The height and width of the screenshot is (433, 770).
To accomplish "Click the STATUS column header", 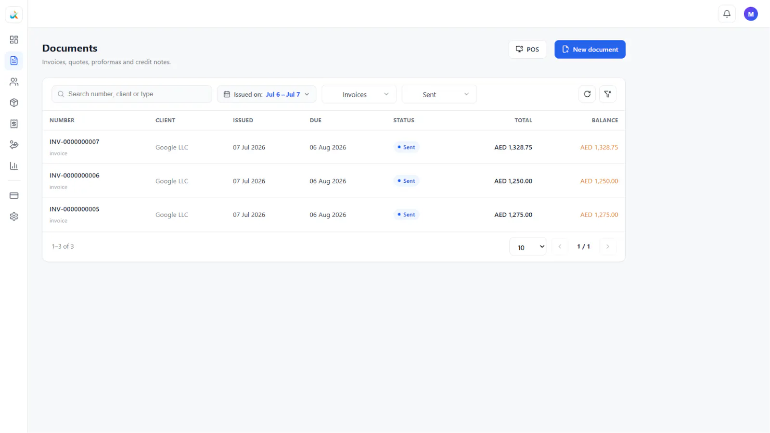I will coord(404,120).
